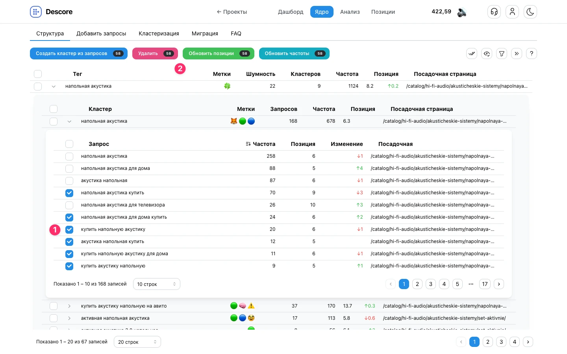Click the avatar icon next to balance 422,59
Viewport: 567px width, 354px height.
pyautogui.click(x=462, y=12)
